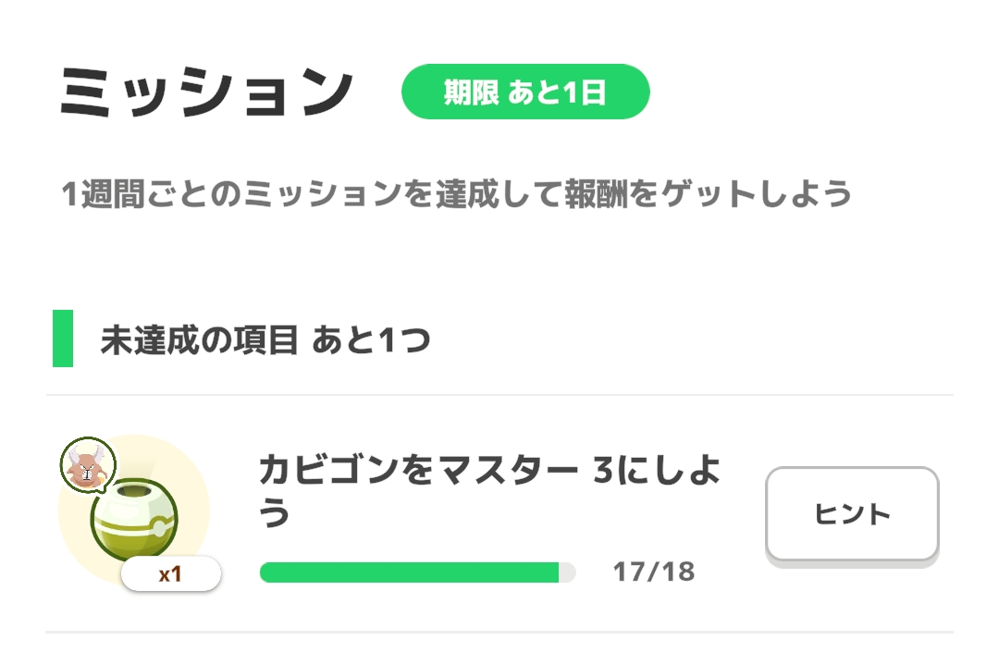Viewport: 999px width, 652px height.
Task: Click the green section marker bar
Action: 63,338
